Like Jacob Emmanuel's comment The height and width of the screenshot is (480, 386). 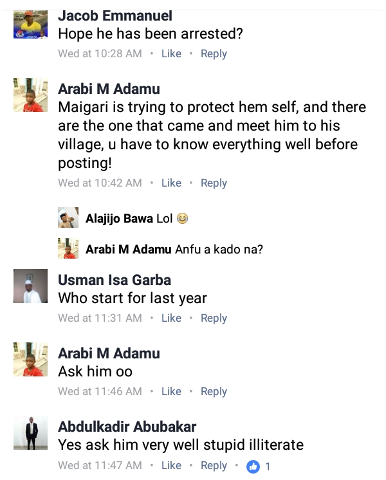tap(171, 54)
